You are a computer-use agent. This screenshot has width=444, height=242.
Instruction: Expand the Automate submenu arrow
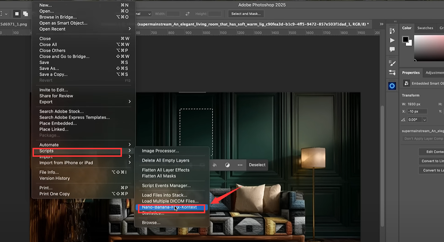tap(129, 145)
